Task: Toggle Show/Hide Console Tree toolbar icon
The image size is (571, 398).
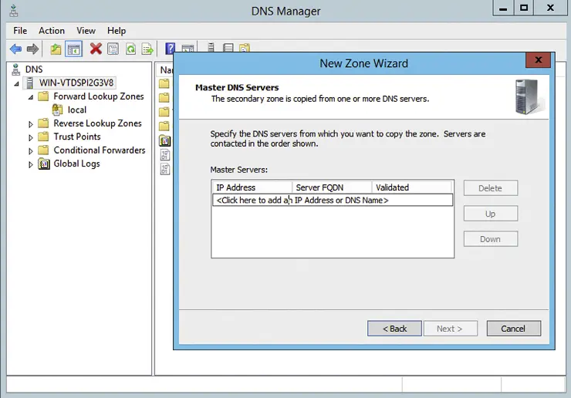Action: click(x=74, y=49)
